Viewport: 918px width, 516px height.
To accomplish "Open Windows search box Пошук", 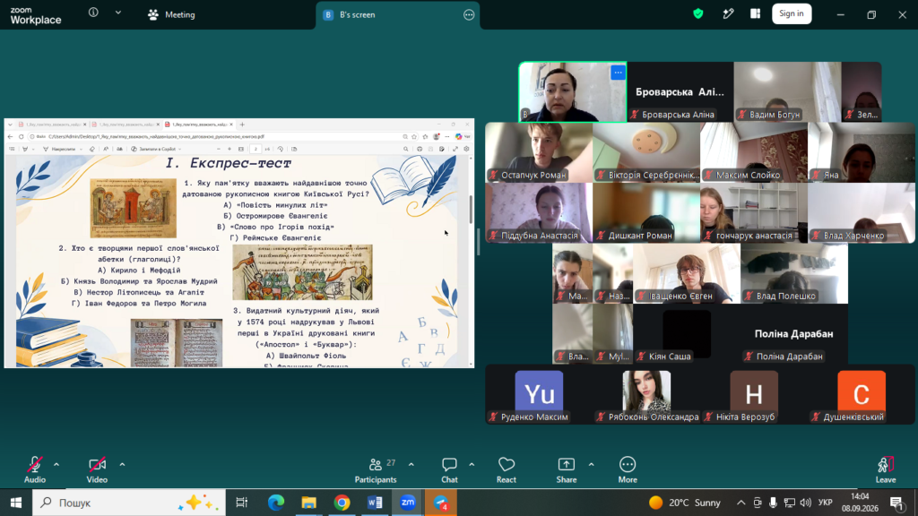I will pyautogui.click(x=129, y=503).
